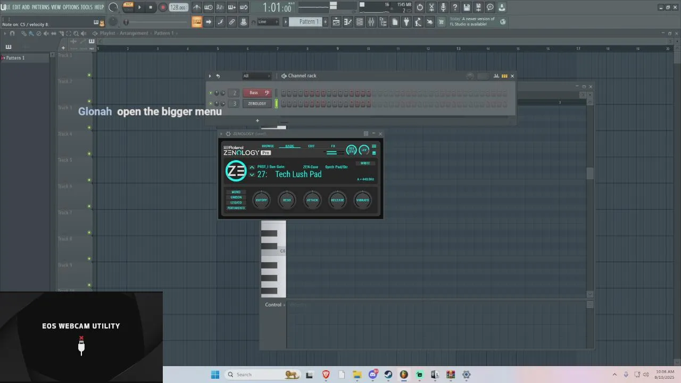Viewport: 681px width, 383px height.
Task: Click the Play button in transport
Action: click(x=139, y=7)
